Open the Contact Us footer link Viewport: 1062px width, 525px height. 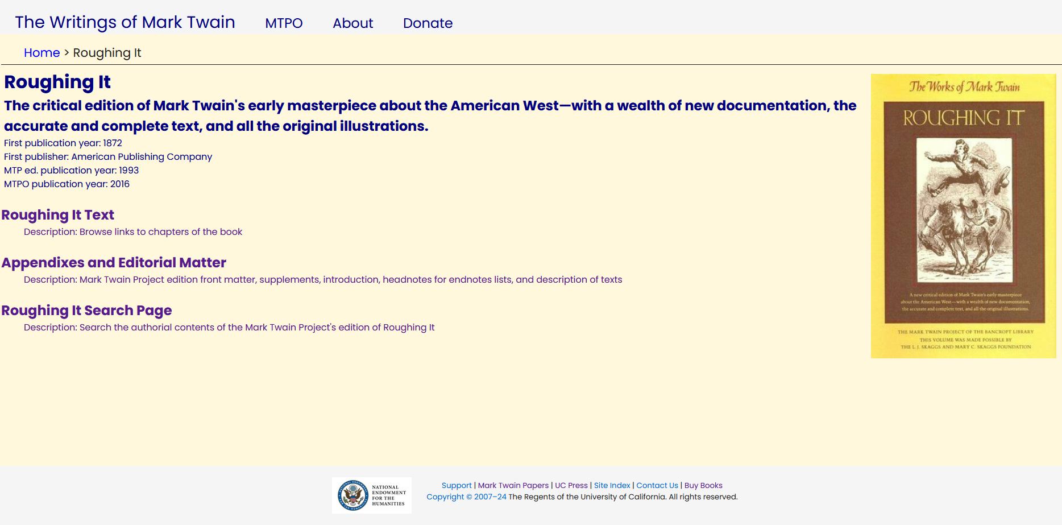tap(657, 485)
